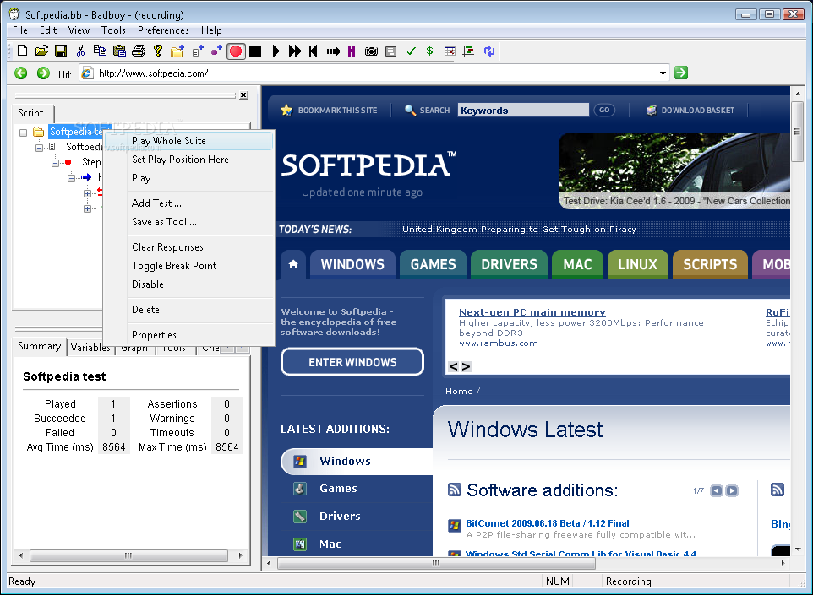Add a new suite folder icon
Image resolution: width=813 pixels, height=595 pixels.
[x=177, y=51]
